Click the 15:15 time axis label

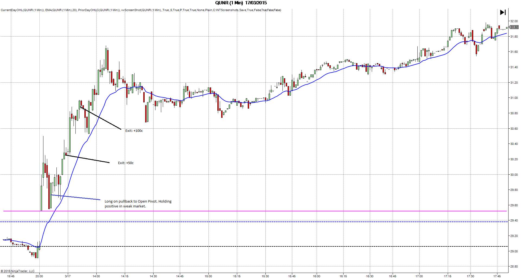tap(237, 276)
